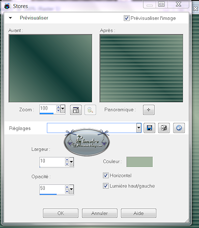Save preset with the floppy disk icon
Viewport: 199px width, 228px height.
pos(149,128)
